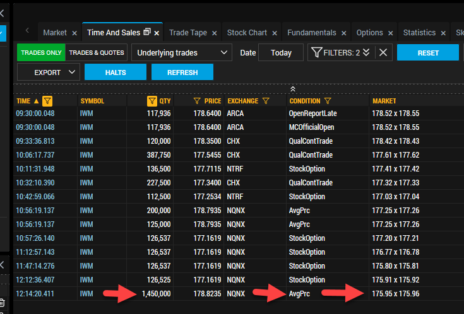Screen dimensions: 464x314
Task: Select the 175.95 x 175.96 market cell
Action: point(396,294)
